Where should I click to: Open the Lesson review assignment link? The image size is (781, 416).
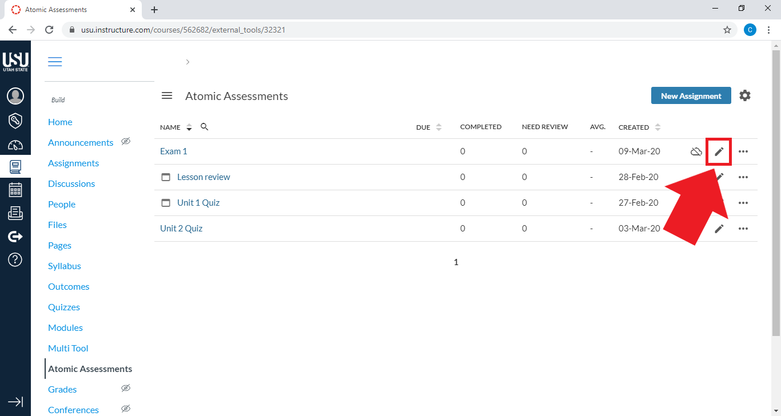pos(204,177)
